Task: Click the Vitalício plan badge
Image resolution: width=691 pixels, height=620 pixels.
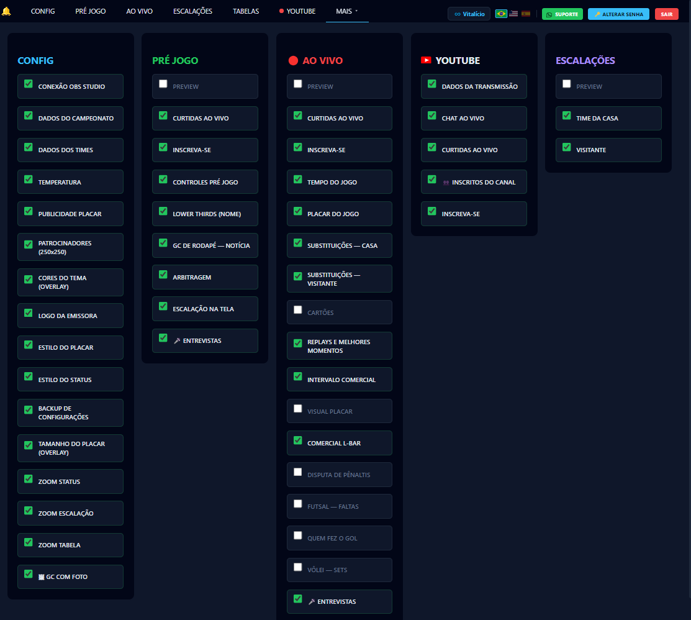Action: (469, 14)
